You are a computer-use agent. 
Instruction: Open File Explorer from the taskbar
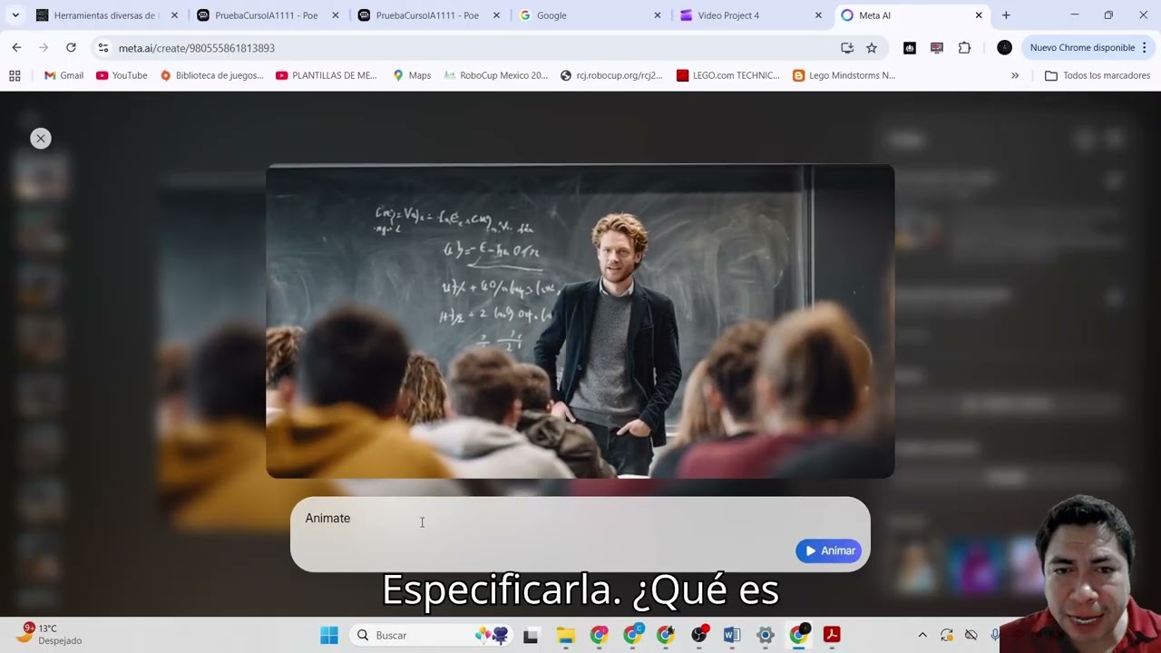tap(565, 635)
